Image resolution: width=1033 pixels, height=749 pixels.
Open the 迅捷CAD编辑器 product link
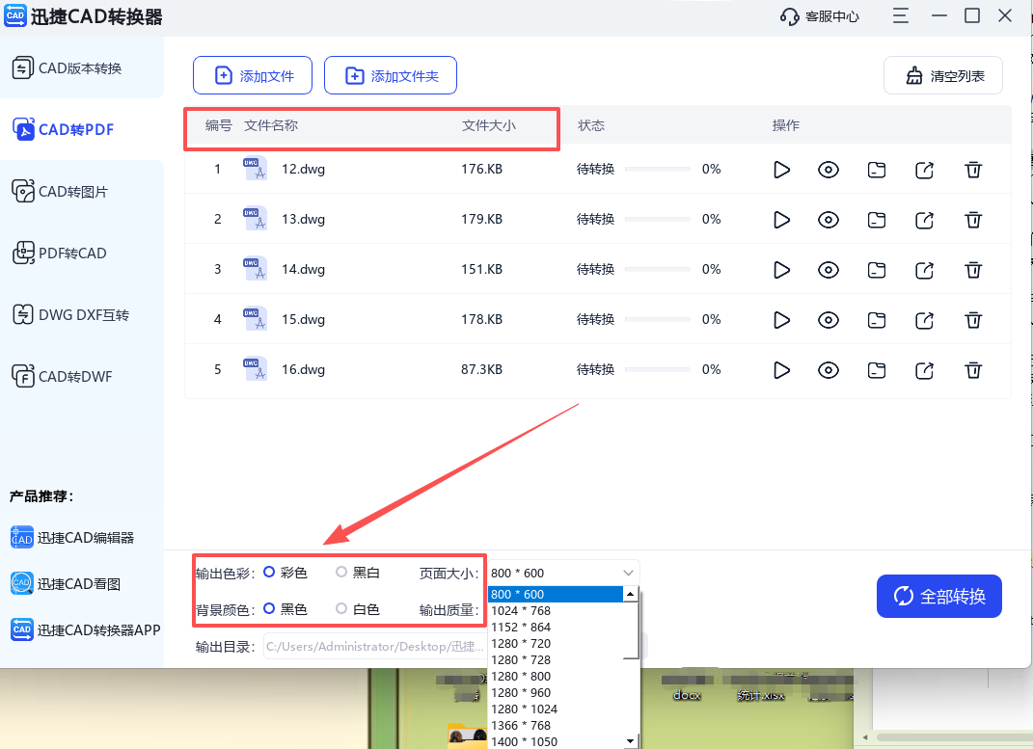click(72, 538)
